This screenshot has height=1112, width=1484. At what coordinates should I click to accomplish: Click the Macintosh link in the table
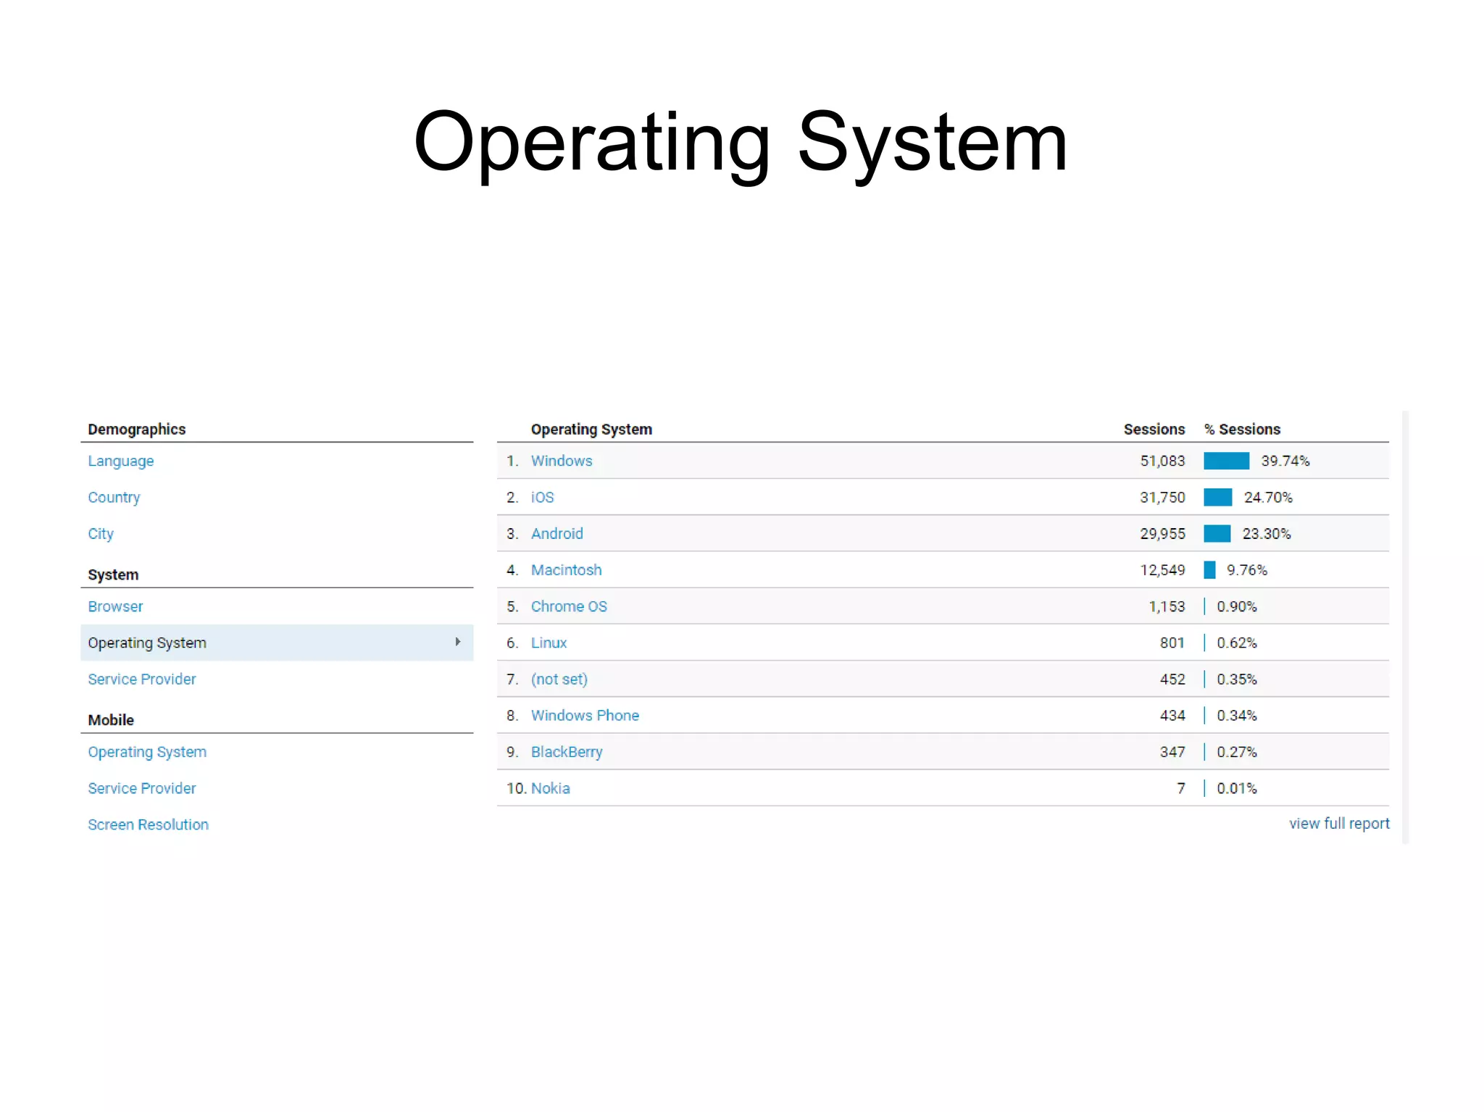[566, 570]
